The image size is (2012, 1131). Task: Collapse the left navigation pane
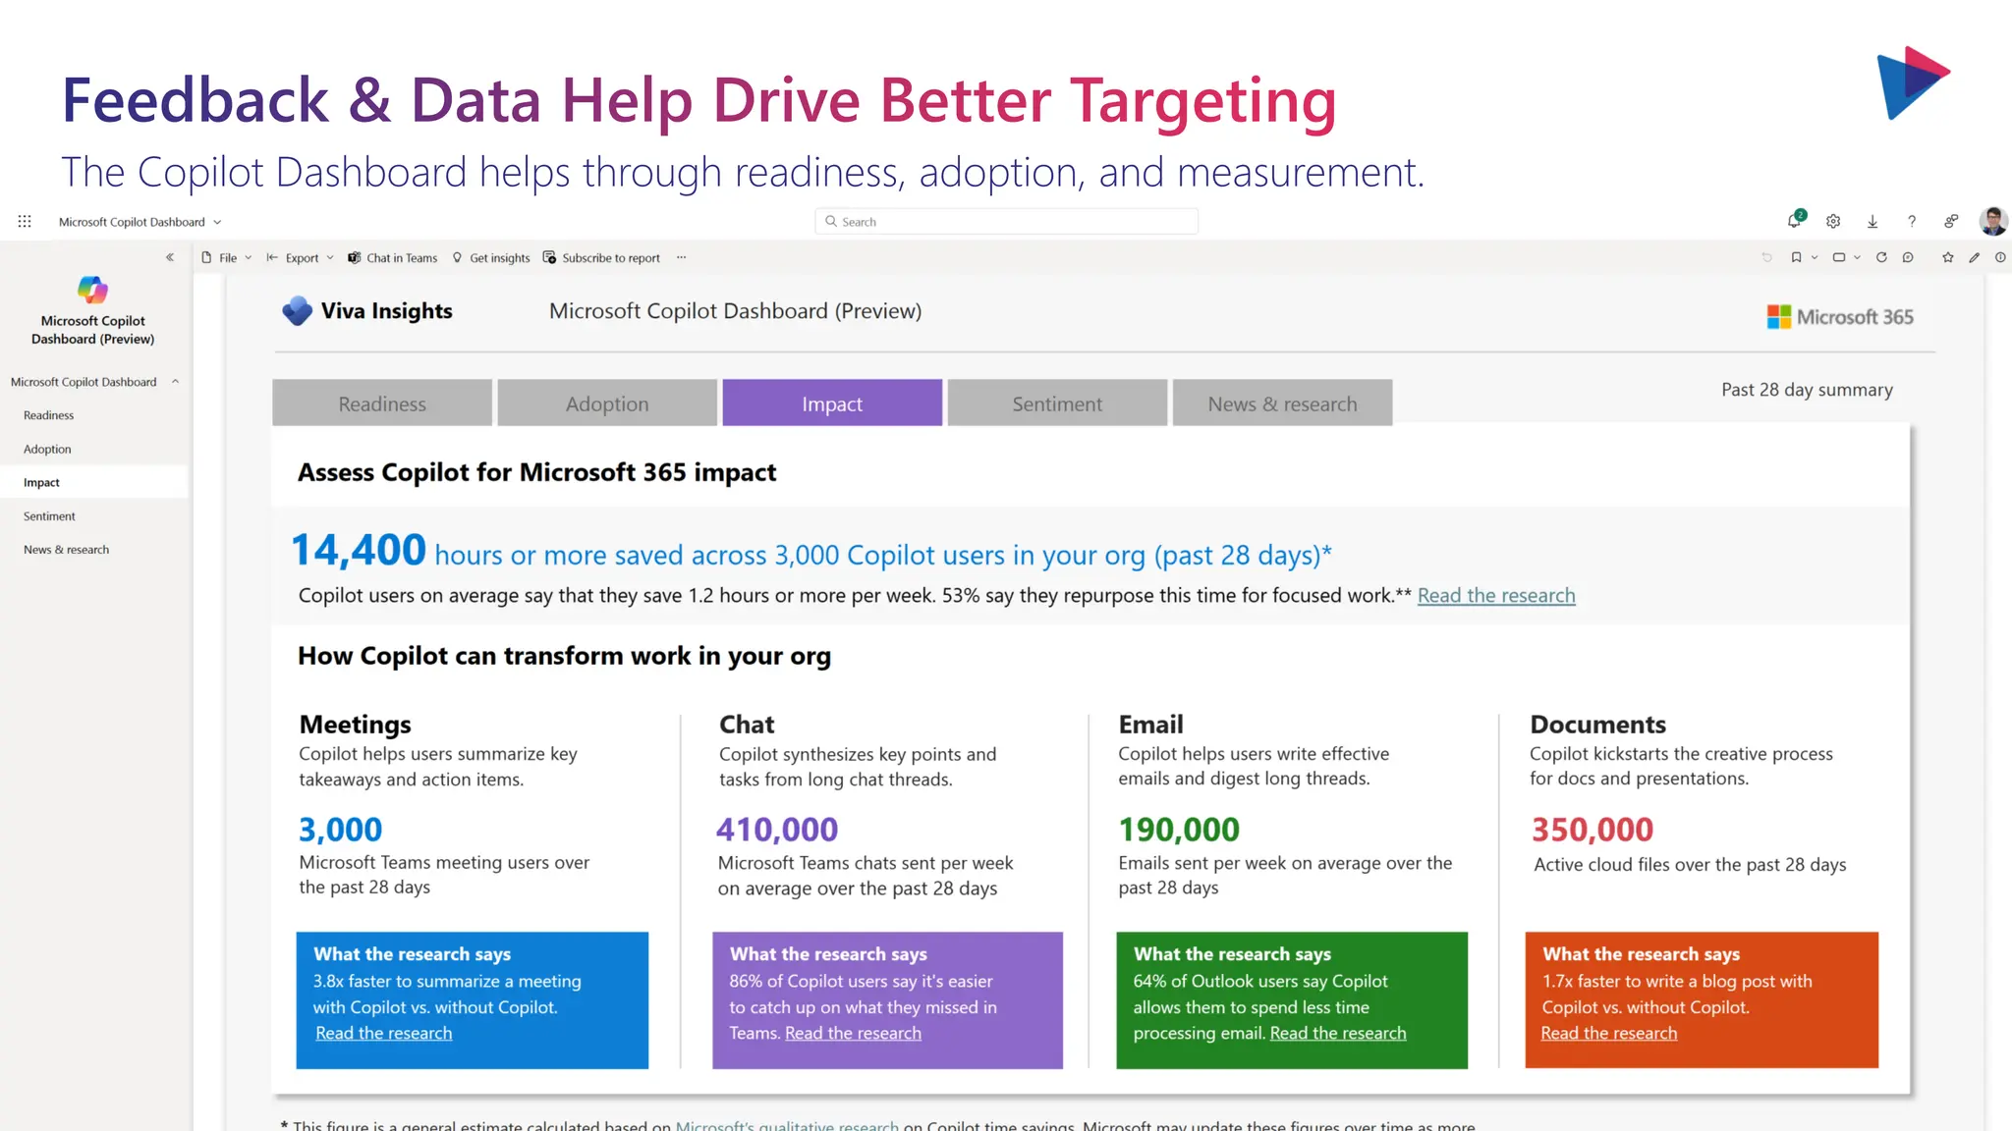[170, 257]
